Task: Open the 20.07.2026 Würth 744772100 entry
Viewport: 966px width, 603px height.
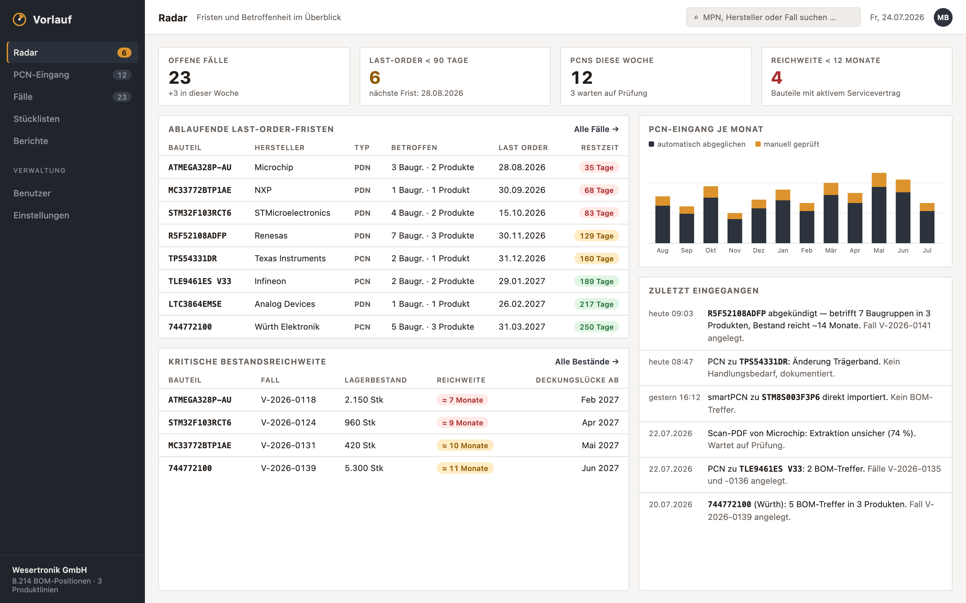Action: [x=795, y=511]
